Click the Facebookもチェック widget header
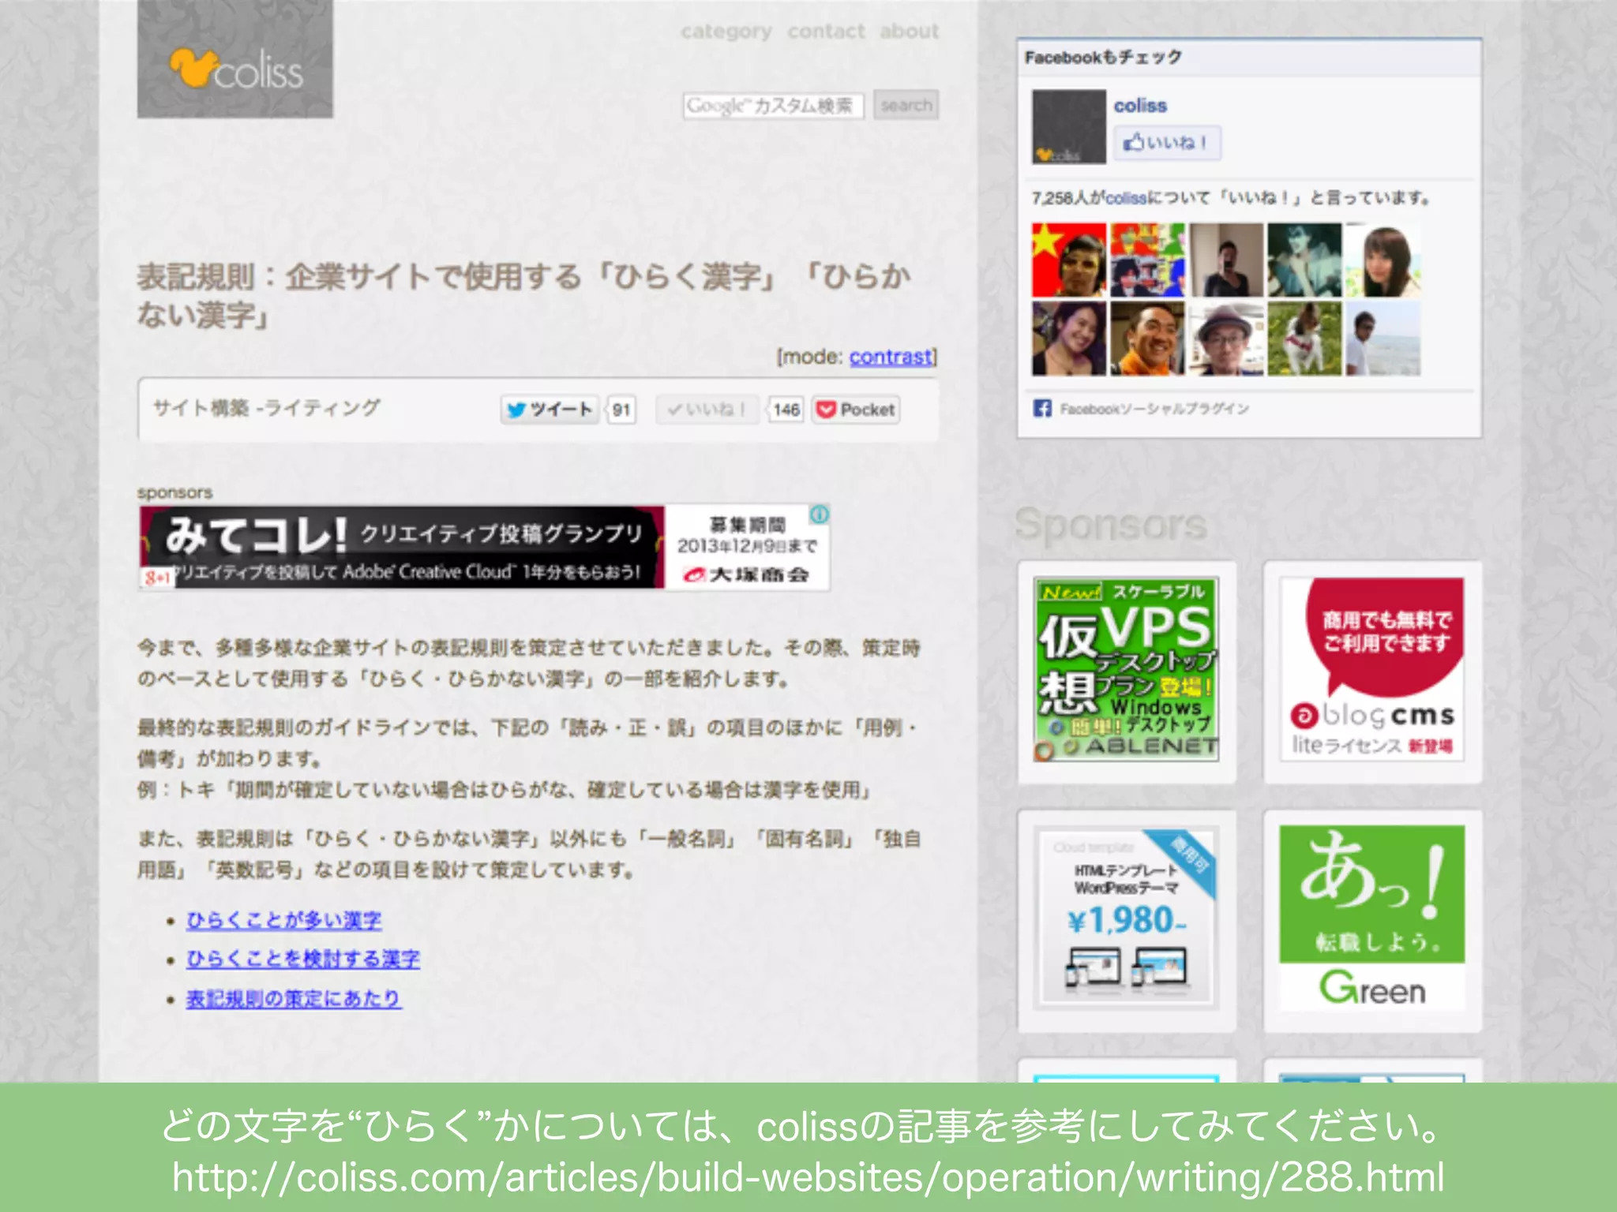Viewport: 1617px width, 1212px height. [x=1249, y=58]
